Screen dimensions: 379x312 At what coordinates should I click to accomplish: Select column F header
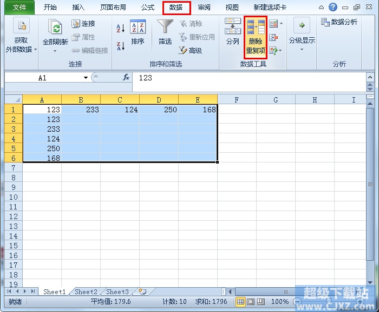point(237,99)
